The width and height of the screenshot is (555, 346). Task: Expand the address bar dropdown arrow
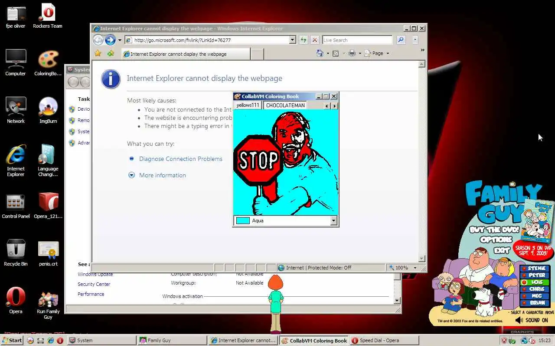292,40
